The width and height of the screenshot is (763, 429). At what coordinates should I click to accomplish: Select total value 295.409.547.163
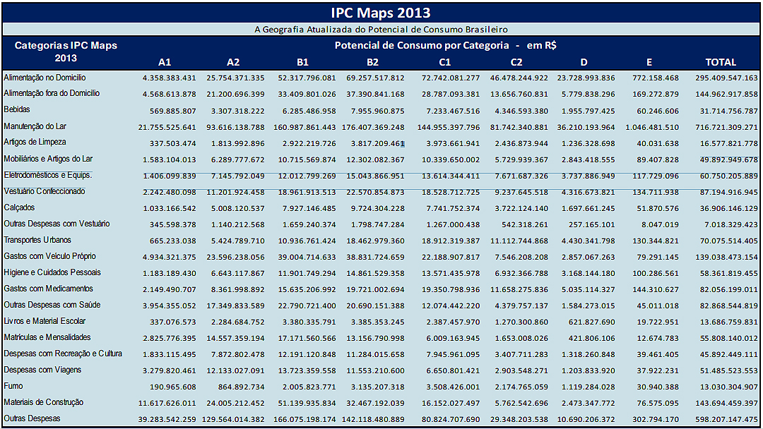click(726, 78)
